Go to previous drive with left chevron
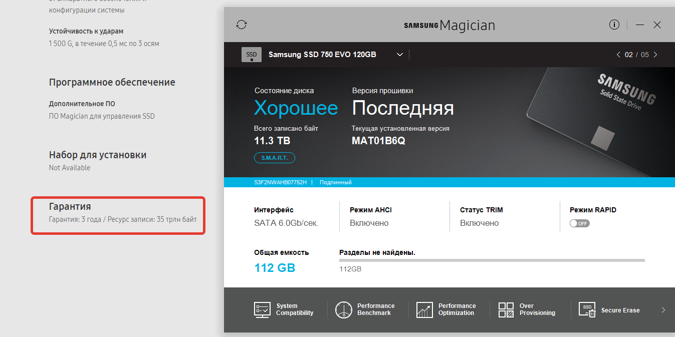 coord(618,55)
